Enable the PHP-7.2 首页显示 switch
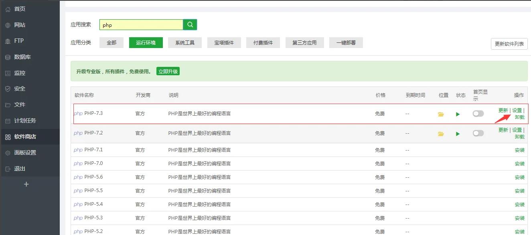This screenshot has width=531, height=235. (478, 133)
